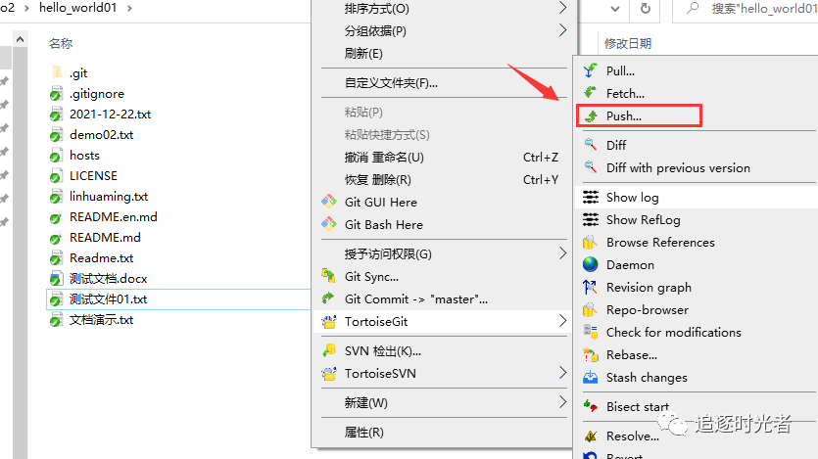818x459 pixels.
Task: Expand the sort-by submenu arrow
Action: click(x=562, y=8)
